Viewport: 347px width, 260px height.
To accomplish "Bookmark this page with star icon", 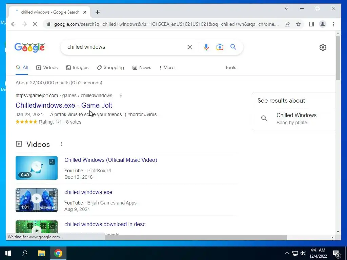I will coord(298,24).
